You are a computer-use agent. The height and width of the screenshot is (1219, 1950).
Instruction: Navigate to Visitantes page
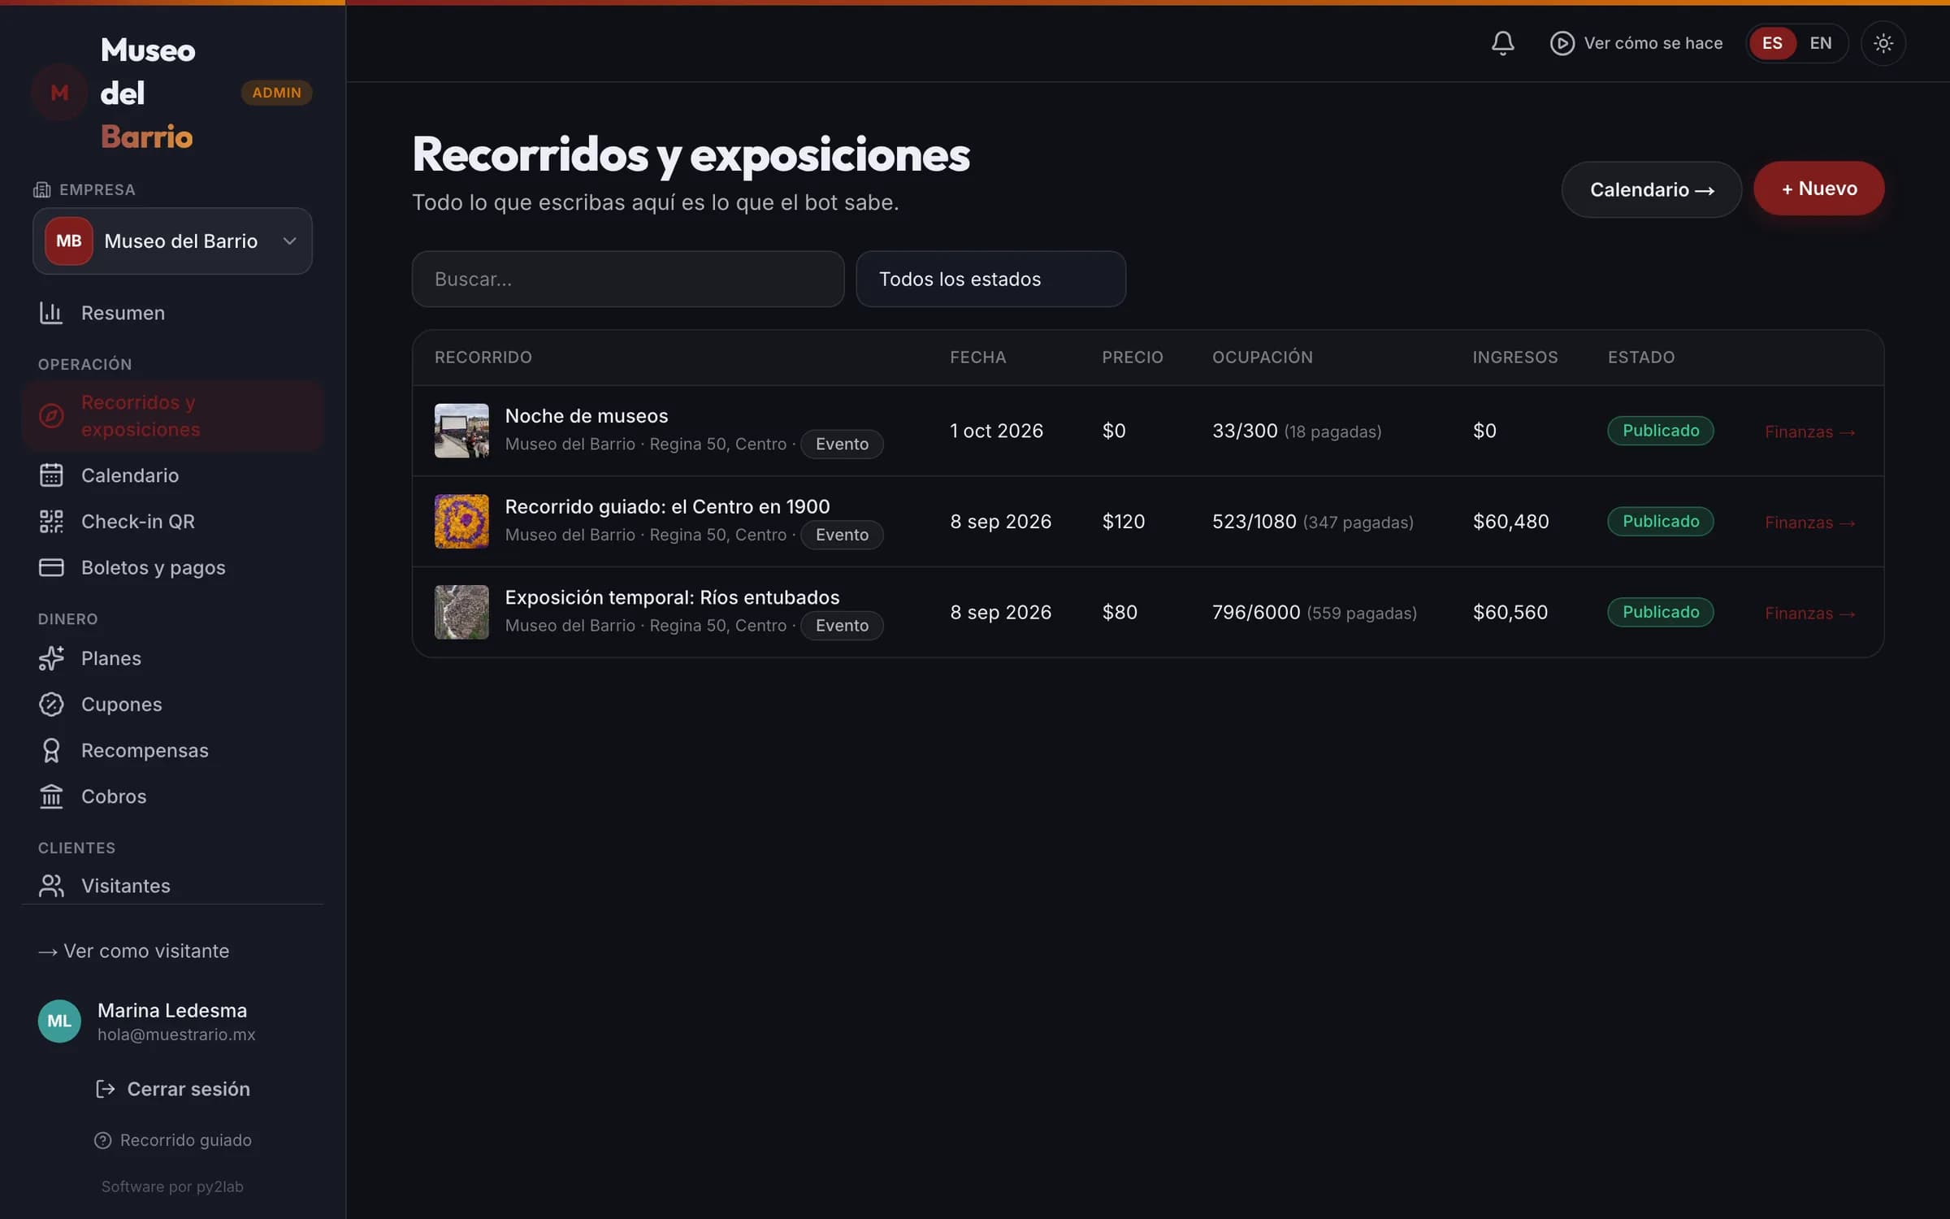click(172, 886)
